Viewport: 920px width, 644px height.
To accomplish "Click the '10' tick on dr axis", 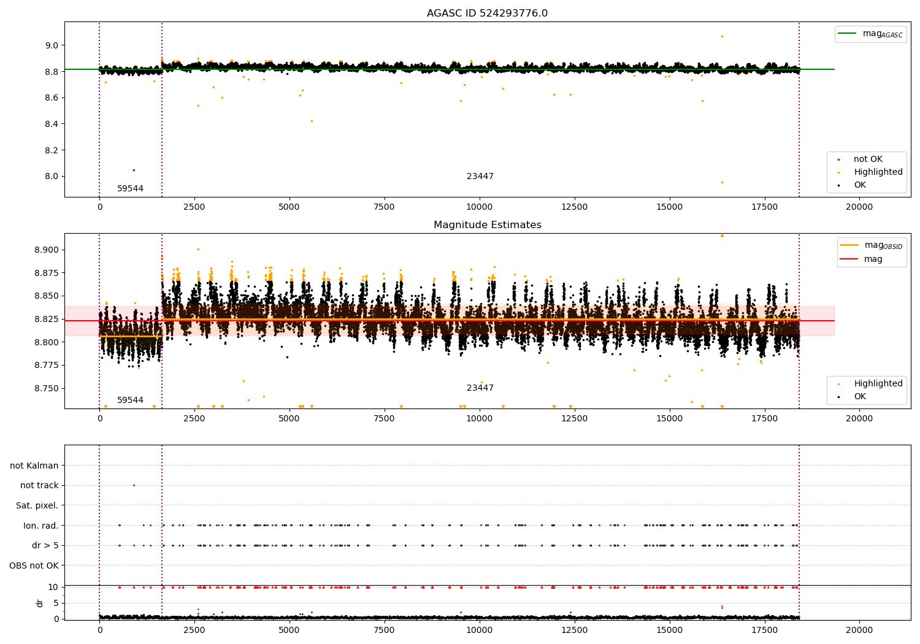I will click(x=53, y=588).
